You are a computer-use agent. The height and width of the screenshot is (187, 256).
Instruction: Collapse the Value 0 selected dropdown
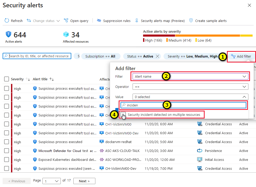pyautogui.click(x=190, y=97)
